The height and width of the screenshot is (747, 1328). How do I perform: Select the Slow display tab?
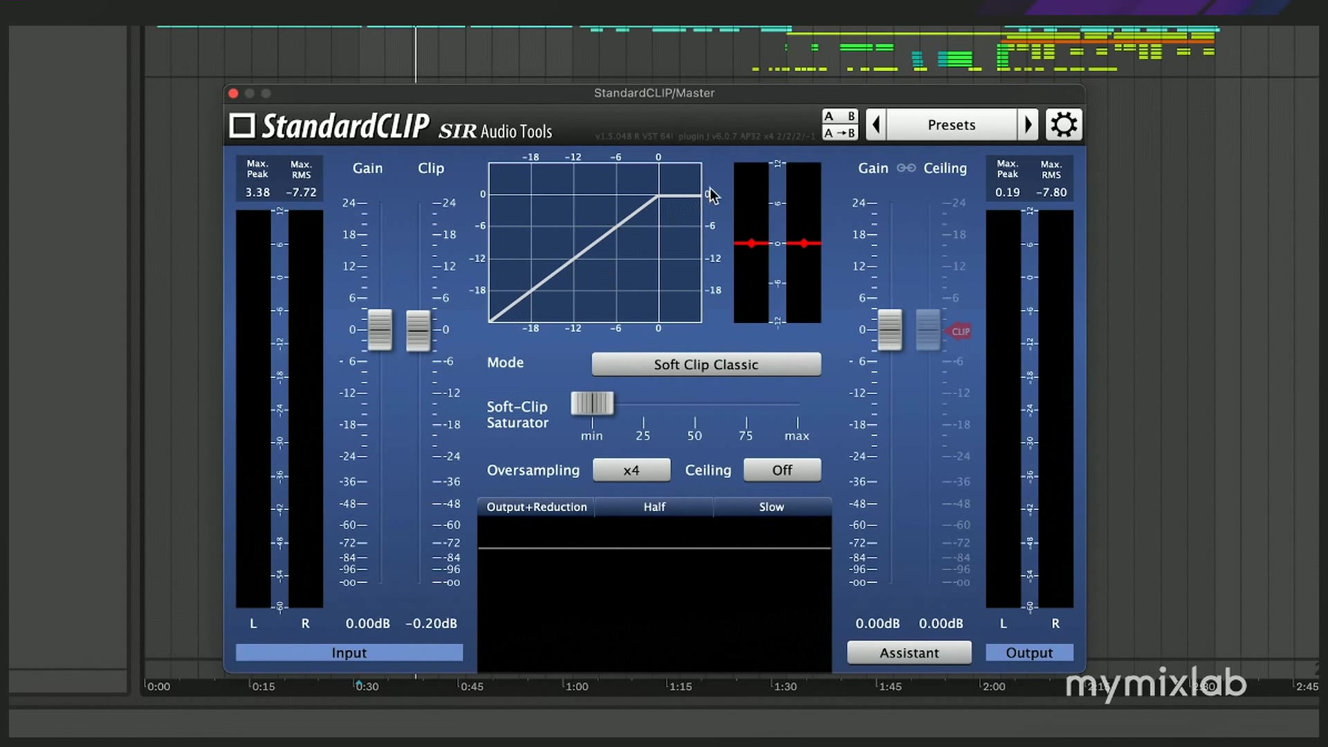click(772, 507)
